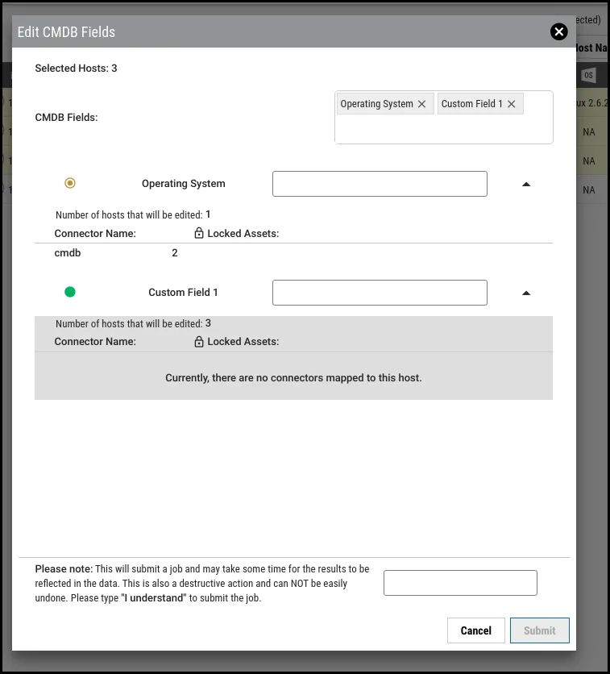Collapse the Operating System details section

pos(526,184)
